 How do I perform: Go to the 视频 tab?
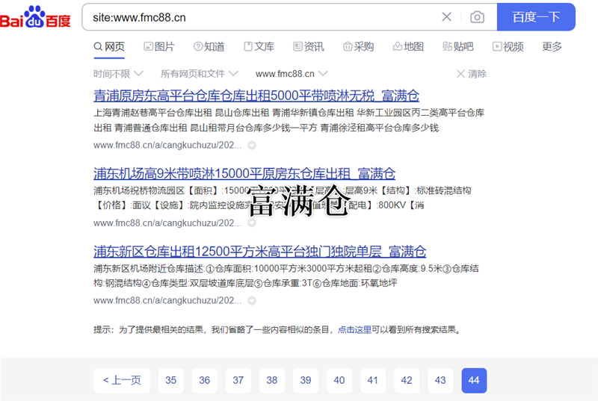508,46
